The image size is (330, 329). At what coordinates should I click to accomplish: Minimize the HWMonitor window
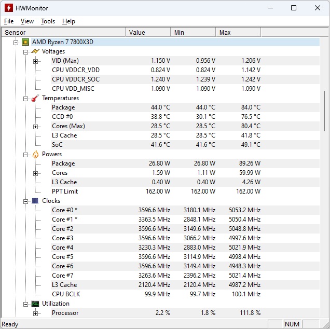point(270,8)
